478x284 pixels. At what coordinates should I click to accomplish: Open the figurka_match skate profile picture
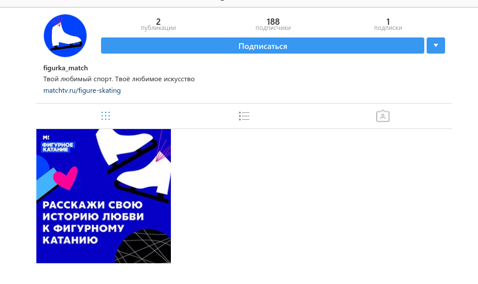65,36
